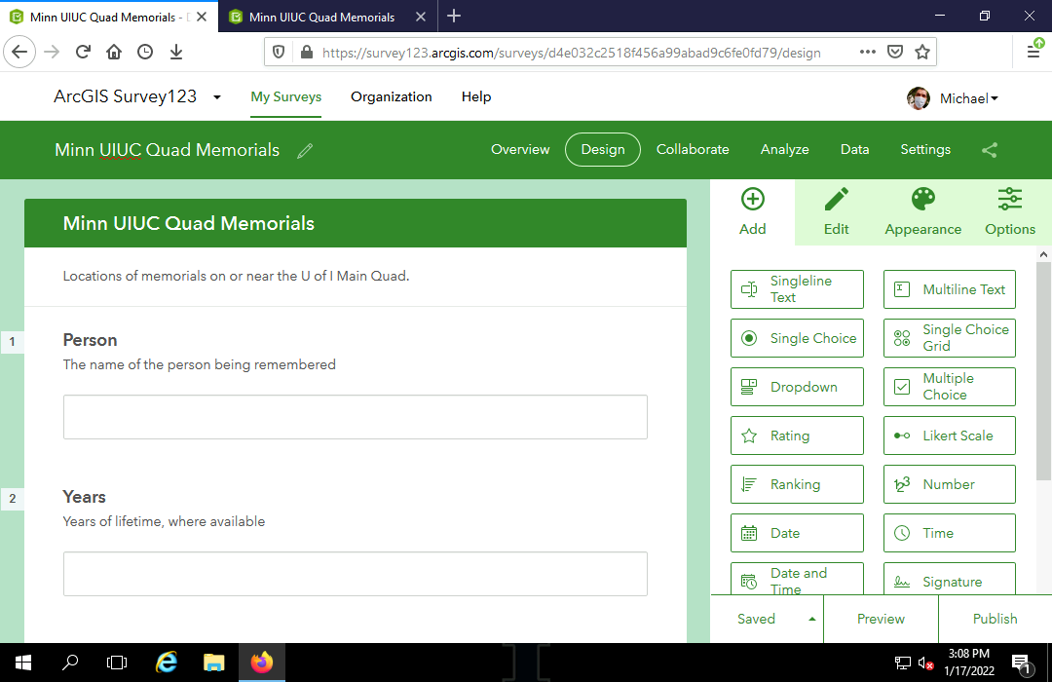Screen dimensions: 1052x682
Task: Click the Publish button
Action: (995, 619)
